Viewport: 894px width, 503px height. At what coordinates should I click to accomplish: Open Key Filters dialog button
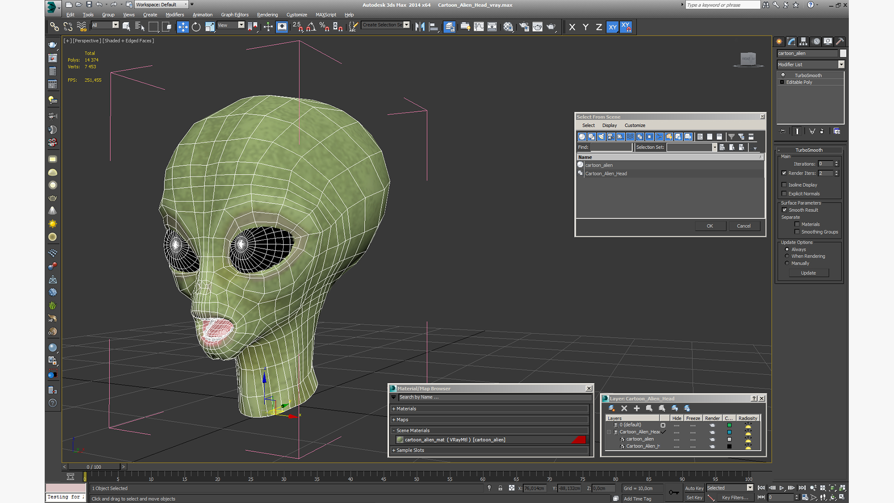(735, 497)
